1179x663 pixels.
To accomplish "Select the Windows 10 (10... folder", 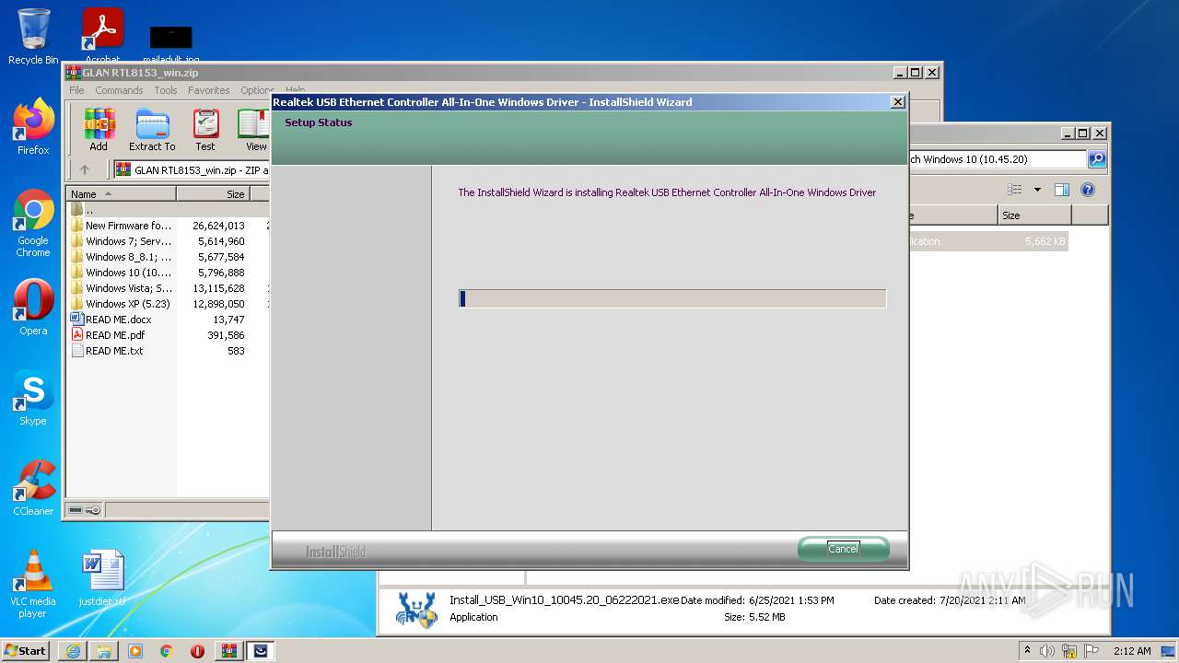I will pyautogui.click(x=166, y=273).
